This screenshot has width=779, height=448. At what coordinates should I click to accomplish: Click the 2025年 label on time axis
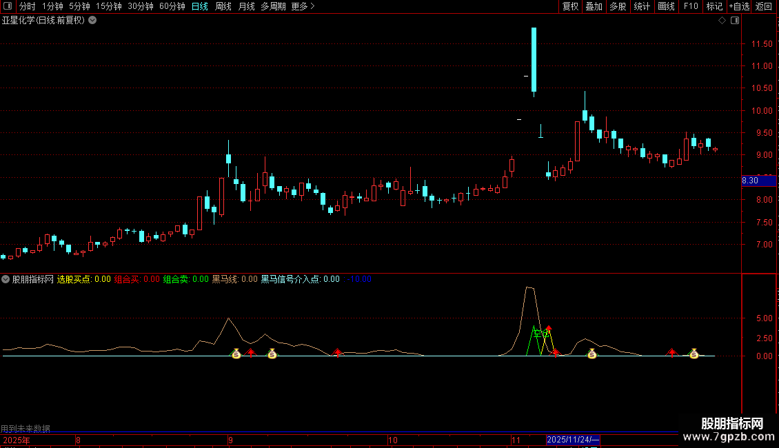click(17, 440)
